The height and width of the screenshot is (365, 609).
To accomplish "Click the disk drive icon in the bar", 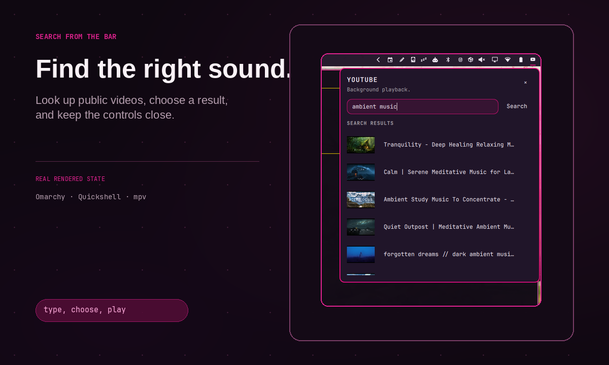I will click(413, 60).
